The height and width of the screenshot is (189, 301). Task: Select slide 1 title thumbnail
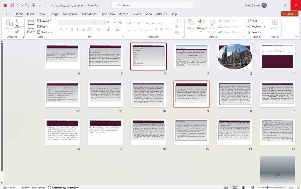[x=277, y=56]
